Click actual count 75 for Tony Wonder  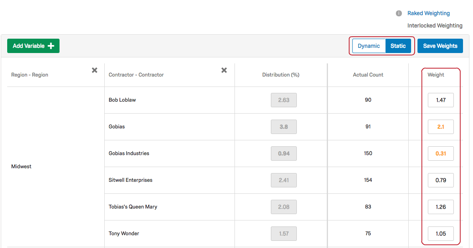368,234
